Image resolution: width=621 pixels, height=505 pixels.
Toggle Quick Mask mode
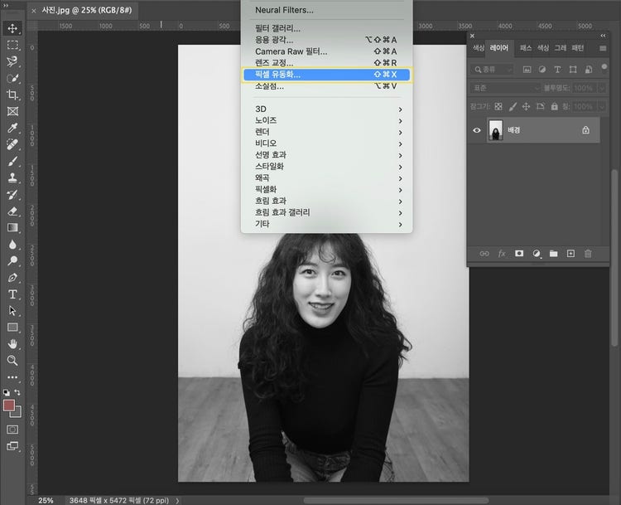pos(12,430)
